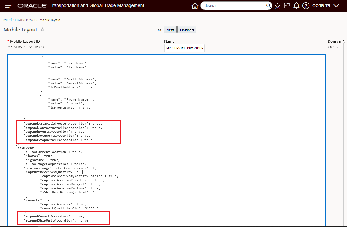Screen dimensions: 347x227
Task: Click the "isEmailAddress": true line
Action: [x=70, y=87]
